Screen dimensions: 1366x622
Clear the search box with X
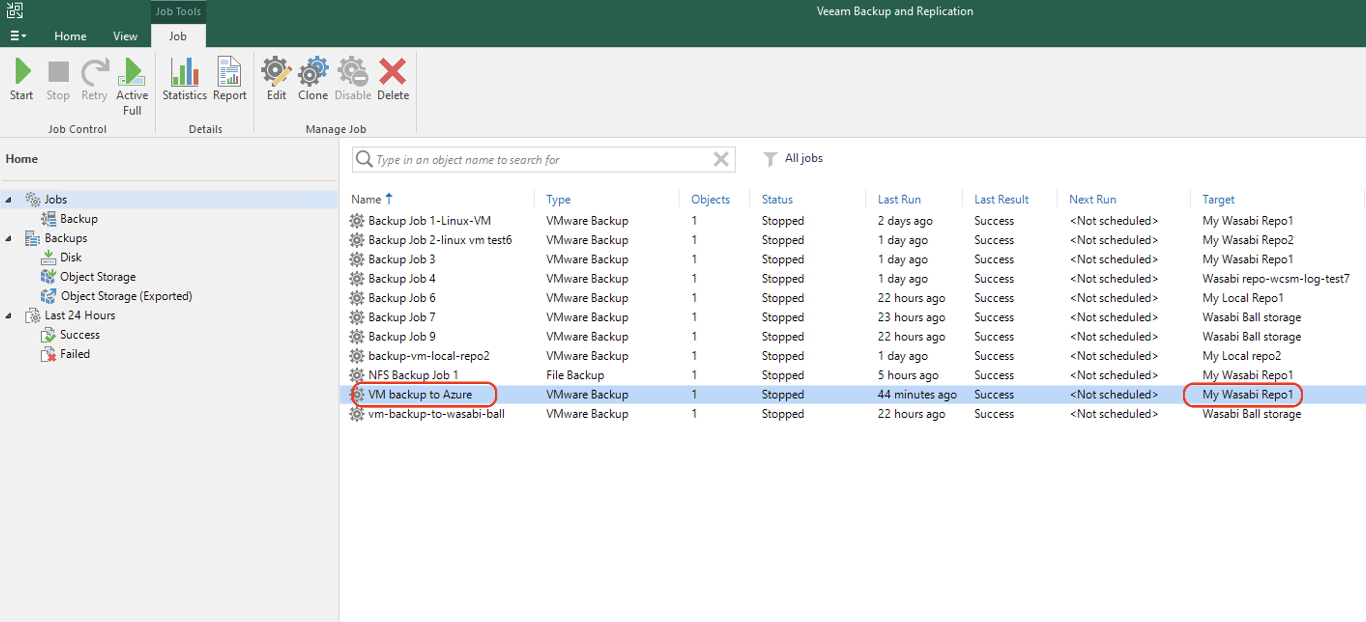click(x=721, y=159)
